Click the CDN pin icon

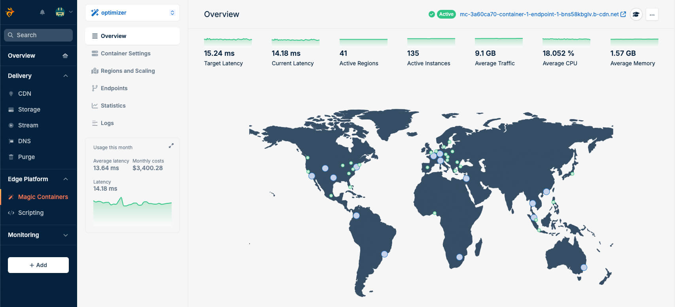(11, 94)
